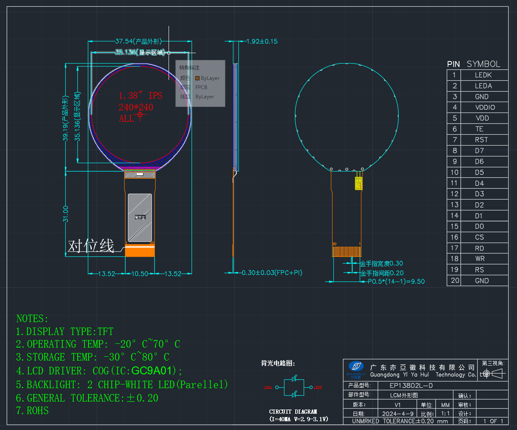Click GND in the pin 20 row
The width and height of the screenshot is (517, 430).
coord(482,281)
